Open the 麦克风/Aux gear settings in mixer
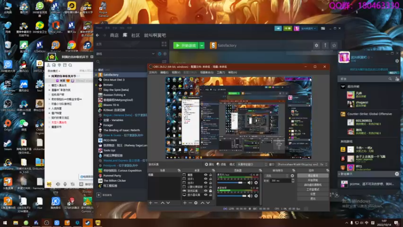Viewport: 403px width, 227px height. click(256, 183)
